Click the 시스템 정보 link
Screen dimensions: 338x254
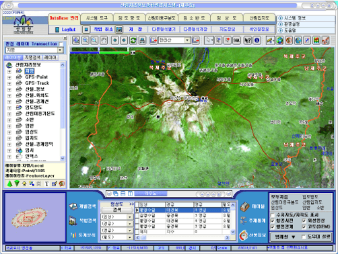295,18
